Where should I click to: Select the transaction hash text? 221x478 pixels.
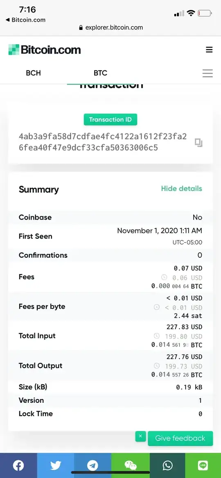(103, 142)
